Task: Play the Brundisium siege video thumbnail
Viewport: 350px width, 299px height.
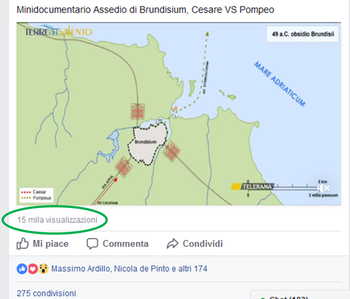Action: pyautogui.click(x=179, y=114)
